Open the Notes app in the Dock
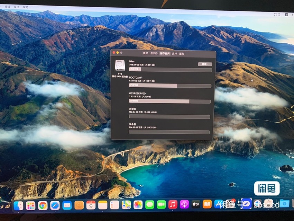294x221 pixels. click(x=103, y=205)
